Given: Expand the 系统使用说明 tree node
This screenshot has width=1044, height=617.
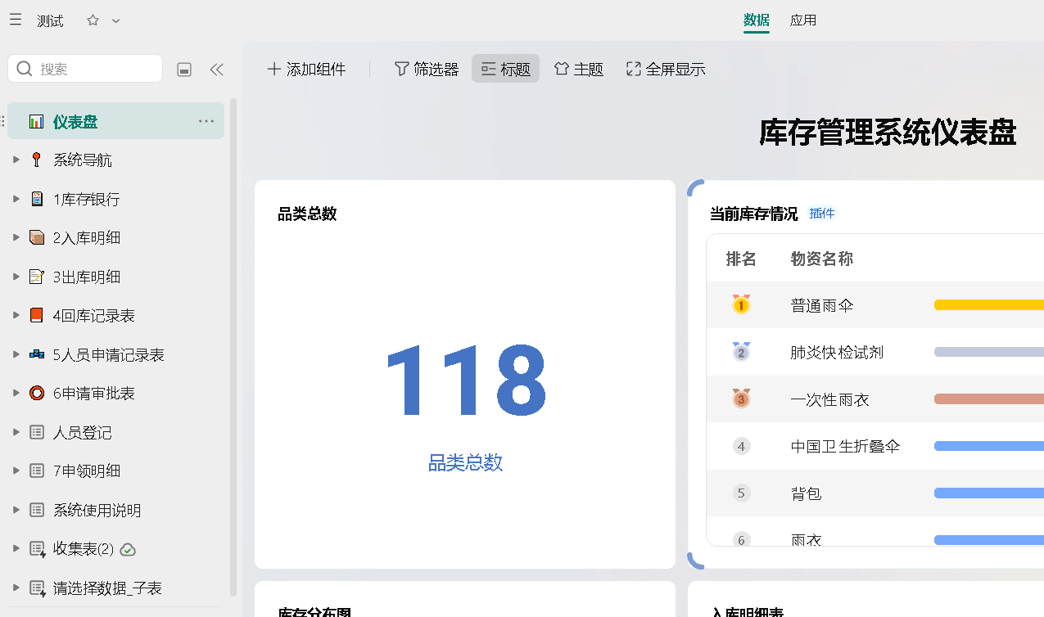Looking at the screenshot, I should [x=16, y=510].
